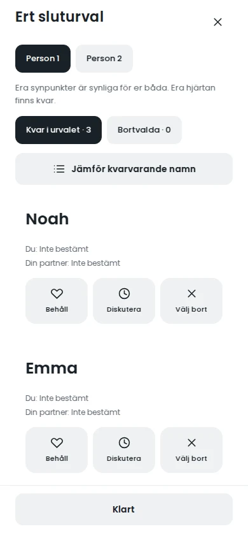Choose Välj bort for Emma
248x538 pixels.
[191, 450]
